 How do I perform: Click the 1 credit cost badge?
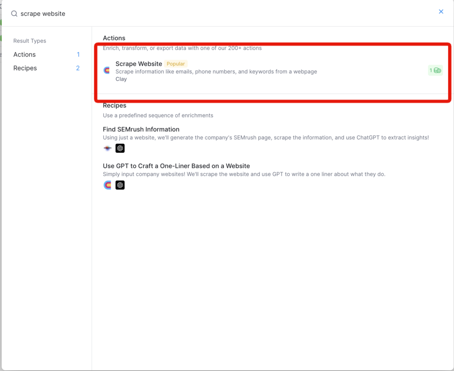pos(435,70)
